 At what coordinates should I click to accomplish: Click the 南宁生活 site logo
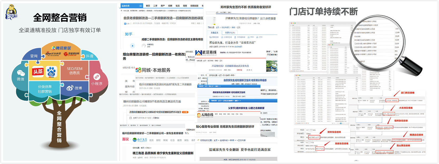(x=140, y=140)
